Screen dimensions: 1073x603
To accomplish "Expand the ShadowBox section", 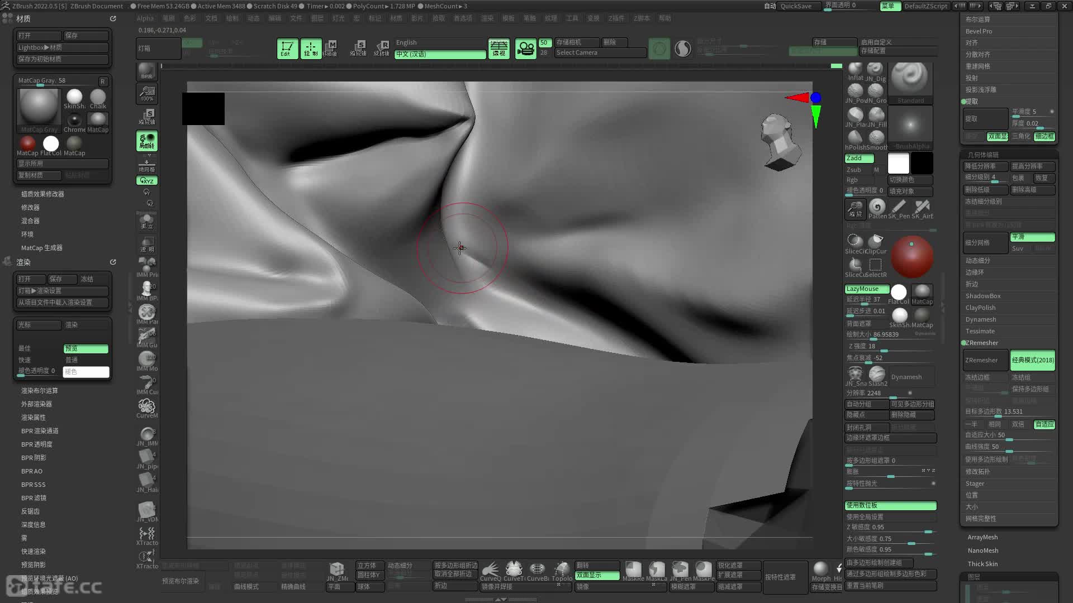I will pos(983,296).
